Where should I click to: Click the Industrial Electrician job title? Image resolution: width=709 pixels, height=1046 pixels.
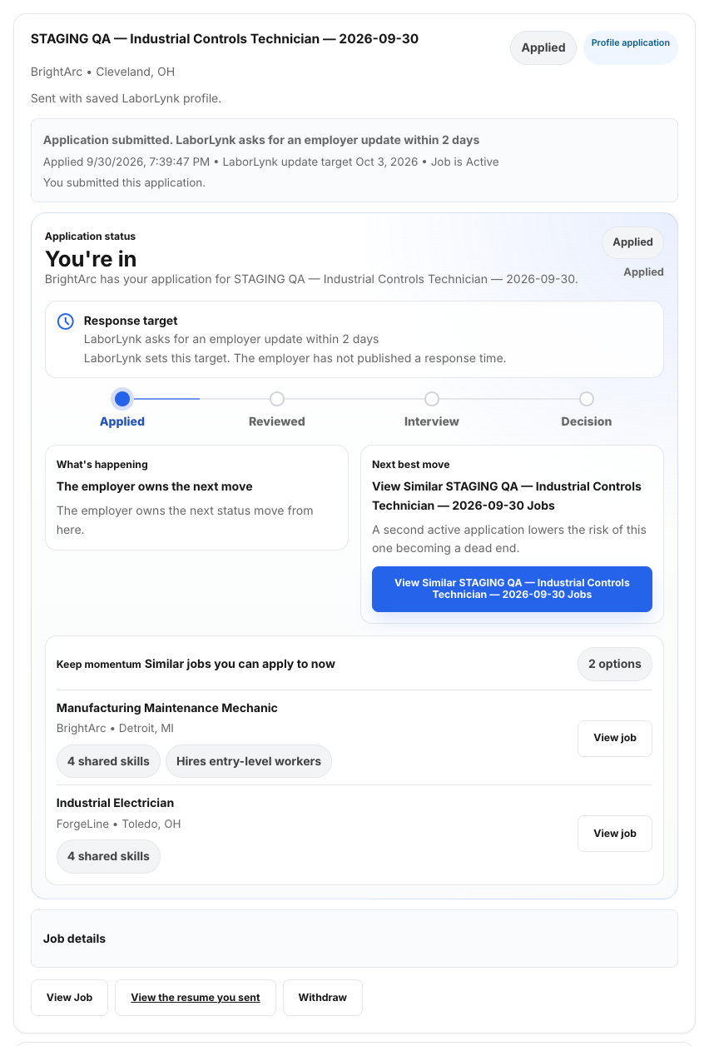pyautogui.click(x=116, y=804)
